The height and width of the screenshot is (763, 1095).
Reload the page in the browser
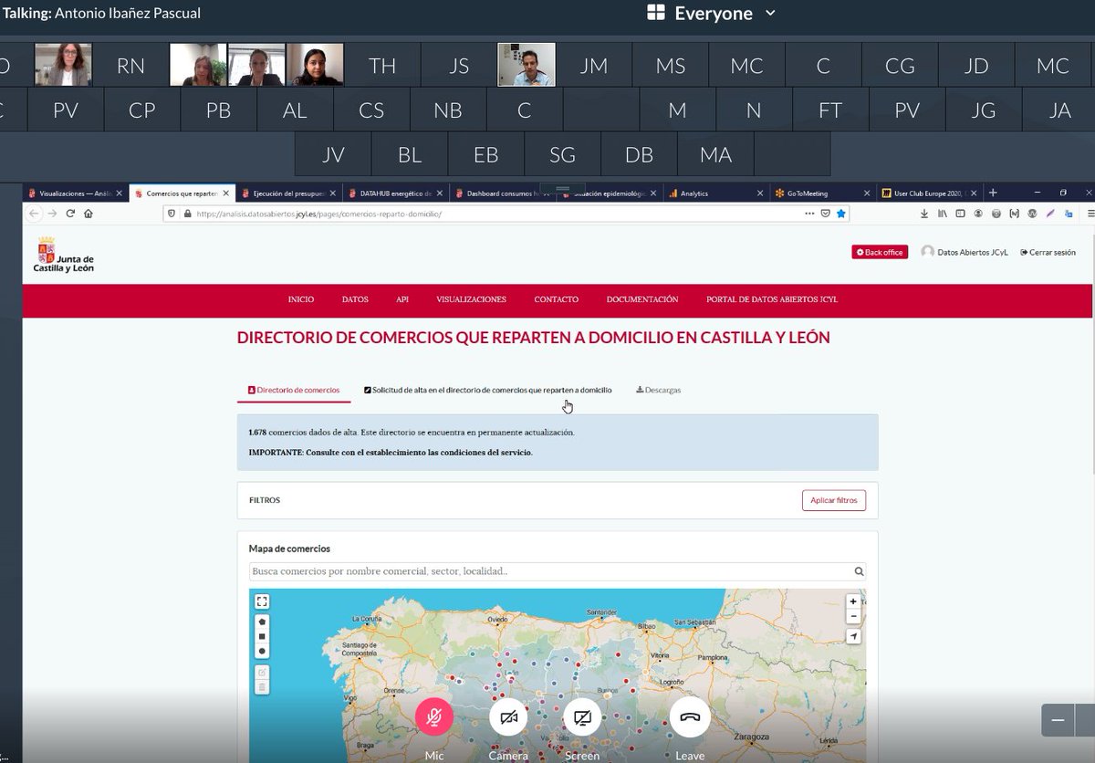click(70, 213)
